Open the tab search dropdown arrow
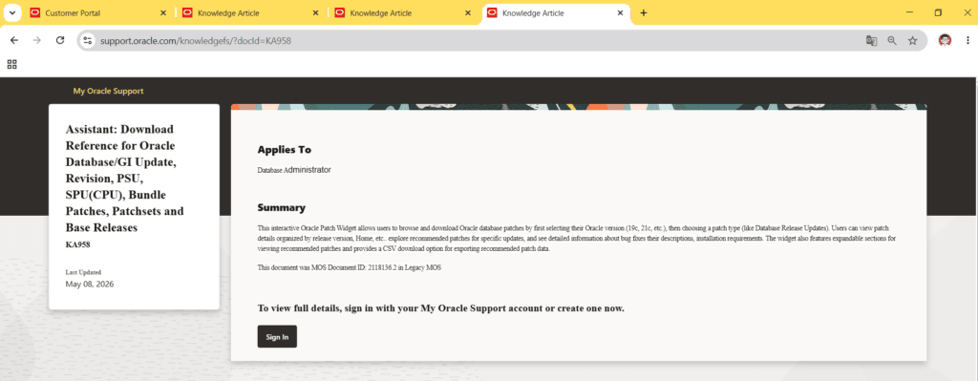 [11, 12]
